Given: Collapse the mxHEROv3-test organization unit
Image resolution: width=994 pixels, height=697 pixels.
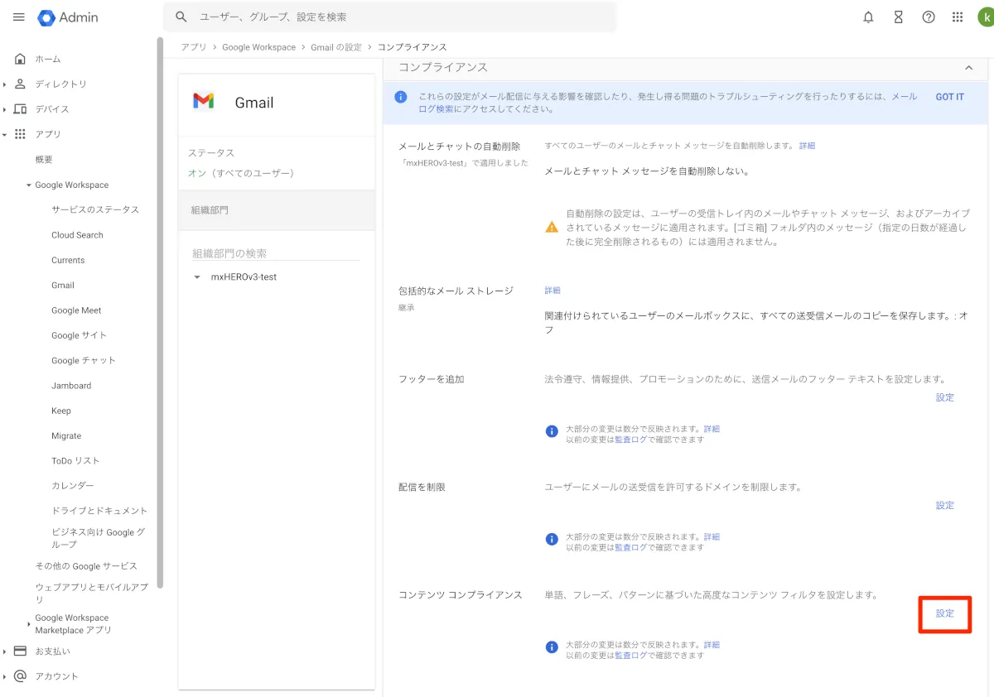Looking at the screenshot, I should [197, 277].
